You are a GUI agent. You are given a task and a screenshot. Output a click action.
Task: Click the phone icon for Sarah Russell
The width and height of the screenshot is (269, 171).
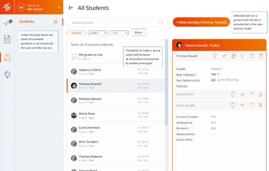[233, 105]
